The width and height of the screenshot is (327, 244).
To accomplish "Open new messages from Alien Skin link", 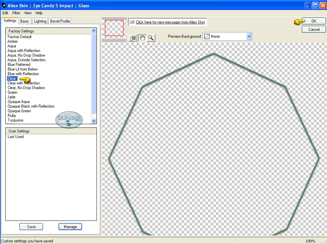I will click(170, 22).
